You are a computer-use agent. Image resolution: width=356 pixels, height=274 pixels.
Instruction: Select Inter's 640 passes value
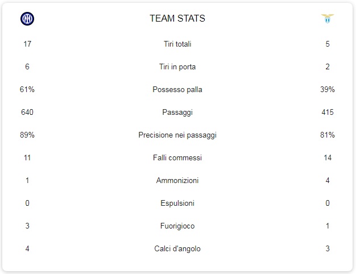coord(27,112)
